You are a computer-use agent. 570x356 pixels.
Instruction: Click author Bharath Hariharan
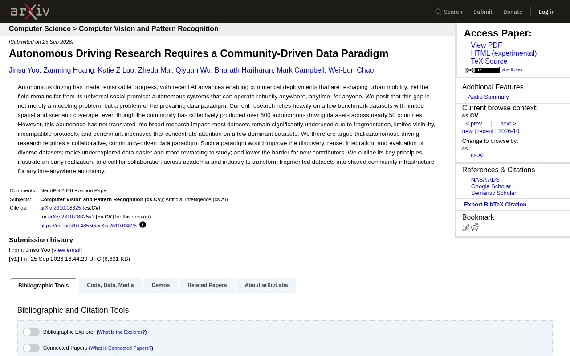(244, 70)
